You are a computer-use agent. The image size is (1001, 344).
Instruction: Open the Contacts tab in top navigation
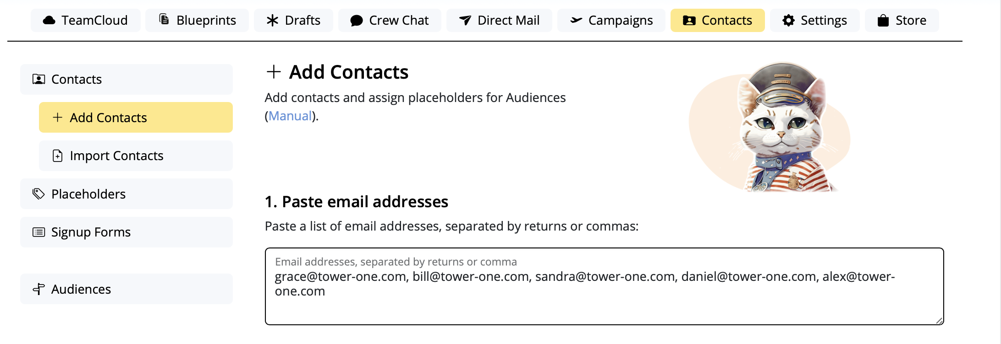[717, 21]
